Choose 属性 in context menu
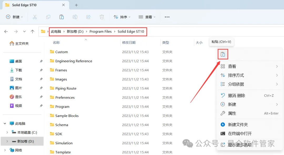284x155 pixels. [249, 113]
